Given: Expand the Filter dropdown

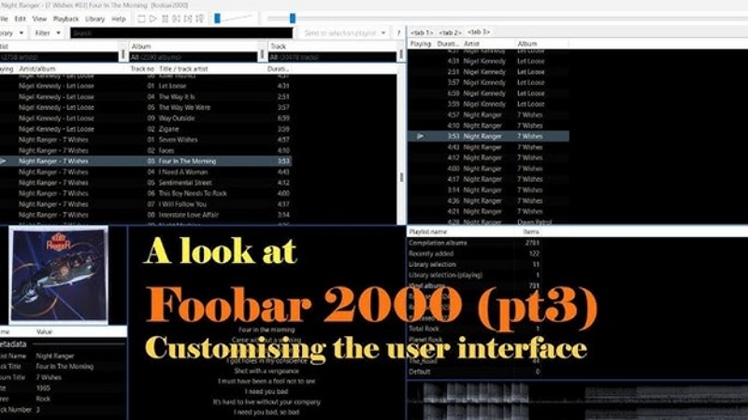Looking at the screenshot, I should tap(48, 33).
